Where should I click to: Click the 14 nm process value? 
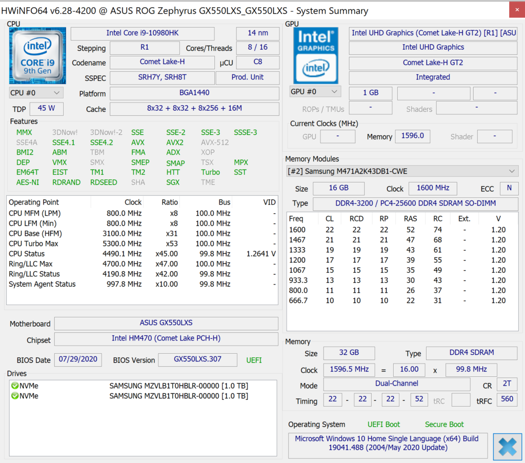(258, 33)
